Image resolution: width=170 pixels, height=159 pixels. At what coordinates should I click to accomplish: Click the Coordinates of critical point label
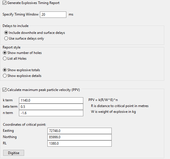[24, 125]
